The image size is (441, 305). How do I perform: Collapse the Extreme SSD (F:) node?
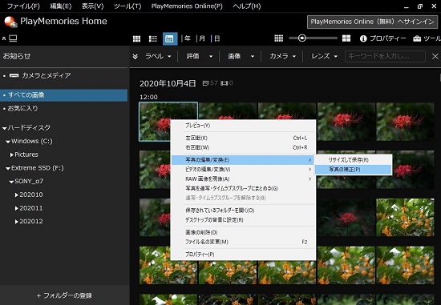pos(8,168)
